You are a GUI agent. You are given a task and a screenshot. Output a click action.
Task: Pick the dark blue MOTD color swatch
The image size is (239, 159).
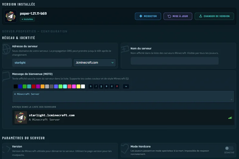click(20, 86)
